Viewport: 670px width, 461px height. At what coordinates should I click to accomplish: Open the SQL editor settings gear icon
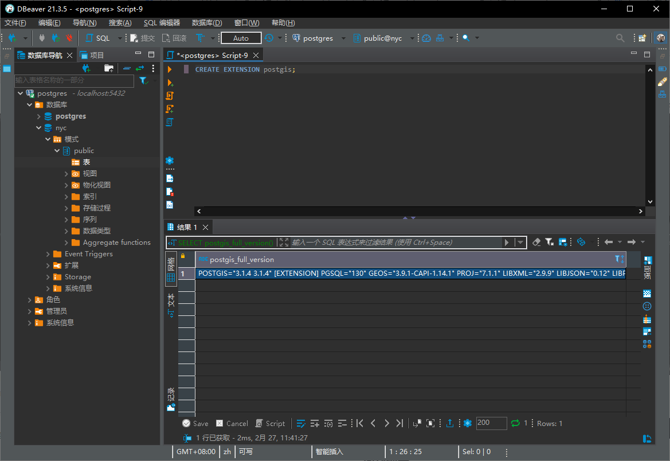pos(170,161)
